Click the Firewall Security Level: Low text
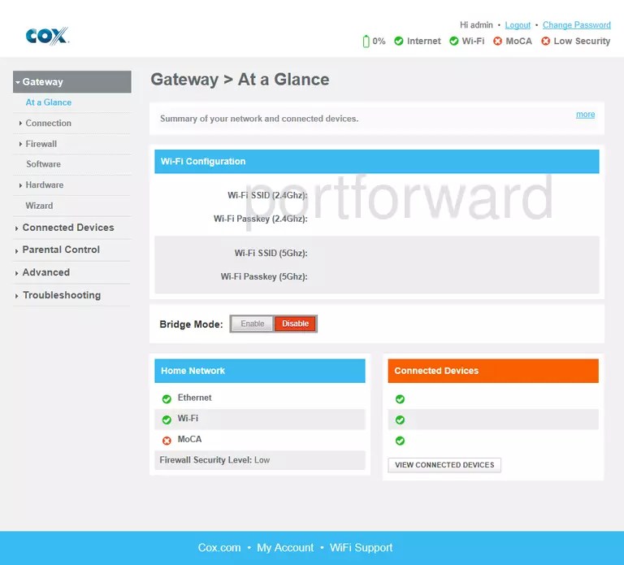624x565 pixels. tap(214, 460)
